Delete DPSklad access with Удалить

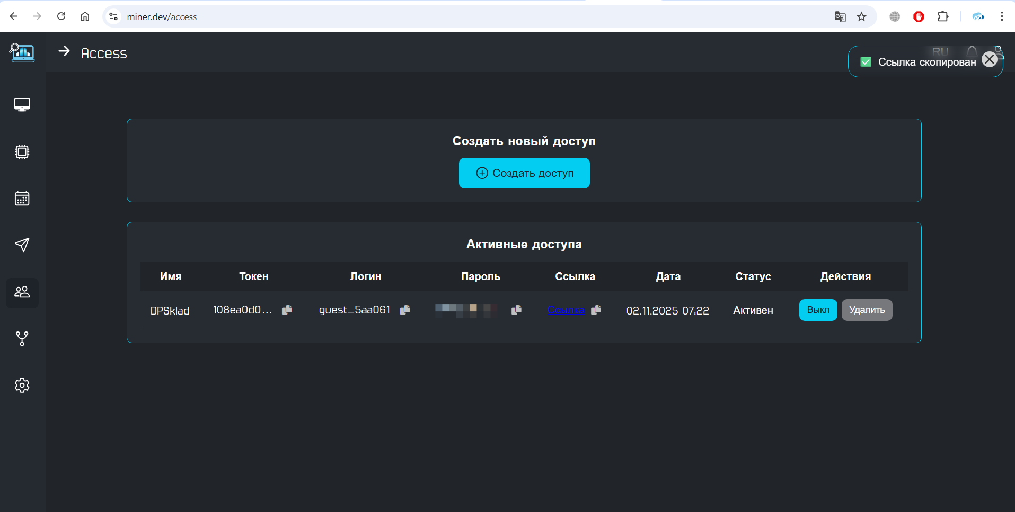[867, 310]
